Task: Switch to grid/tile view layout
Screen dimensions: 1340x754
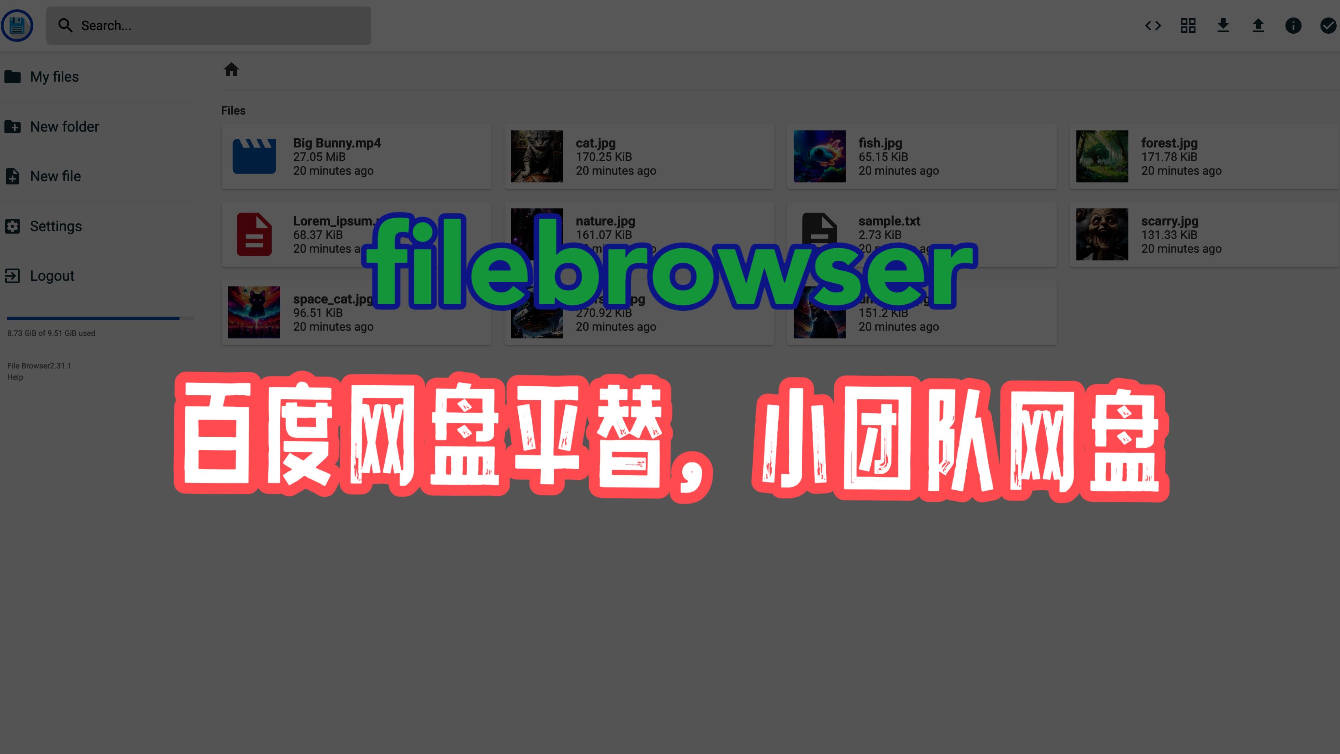Action: (x=1187, y=25)
